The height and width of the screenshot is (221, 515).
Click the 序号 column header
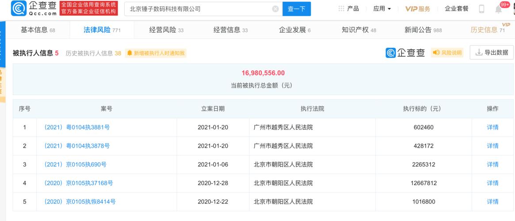(x=25, y=109)
